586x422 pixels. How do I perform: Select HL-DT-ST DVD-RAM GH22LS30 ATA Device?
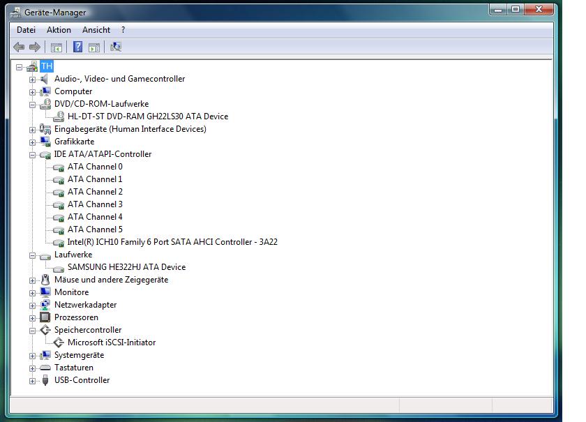(148, 116)
